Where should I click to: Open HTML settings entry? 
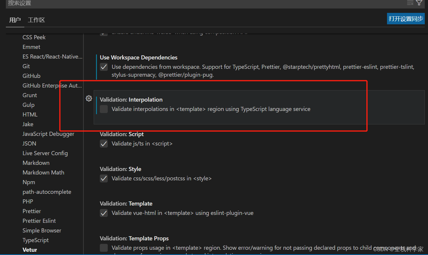click(30, 114)
